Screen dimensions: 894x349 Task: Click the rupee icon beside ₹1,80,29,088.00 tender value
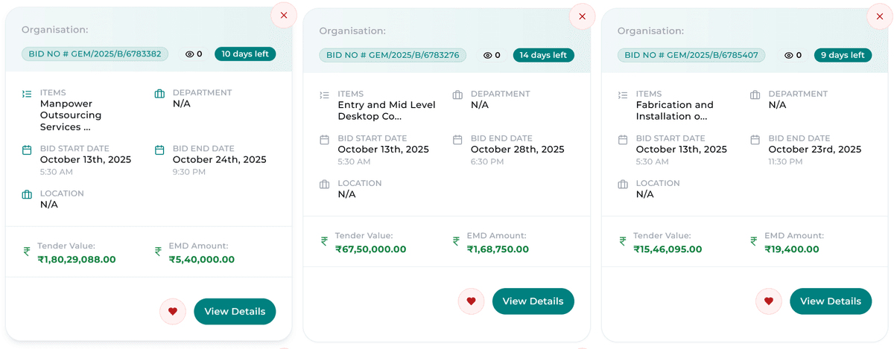pyautogui.click(x=27, y=252)
